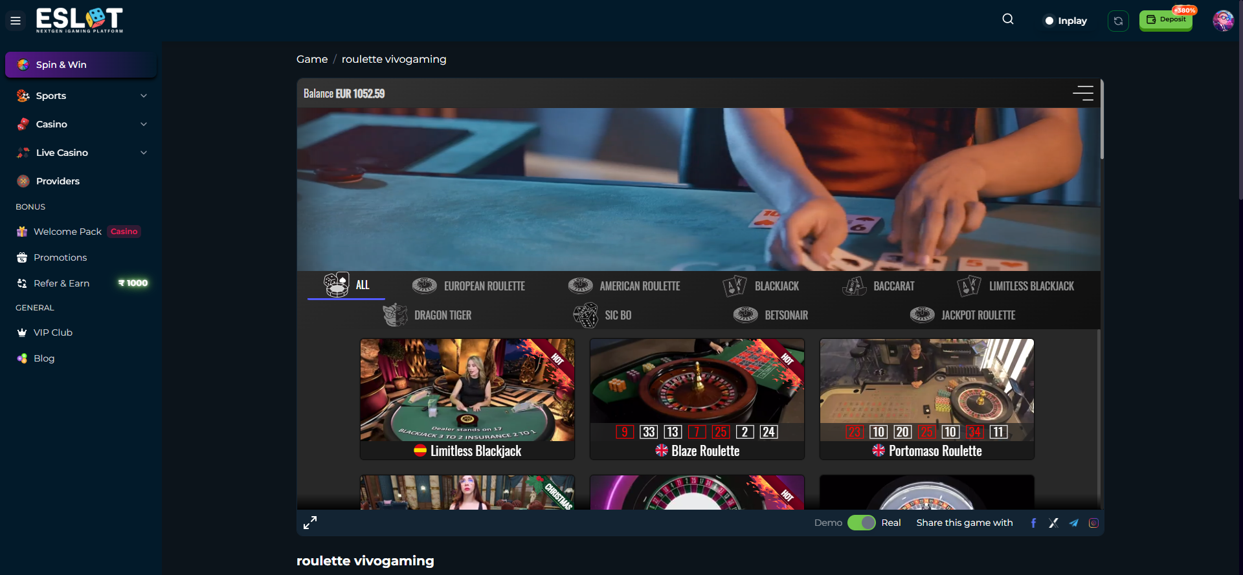Share game on Facebook
The width and height of the screenshot is (1243, 575).
click(1033, 523)
